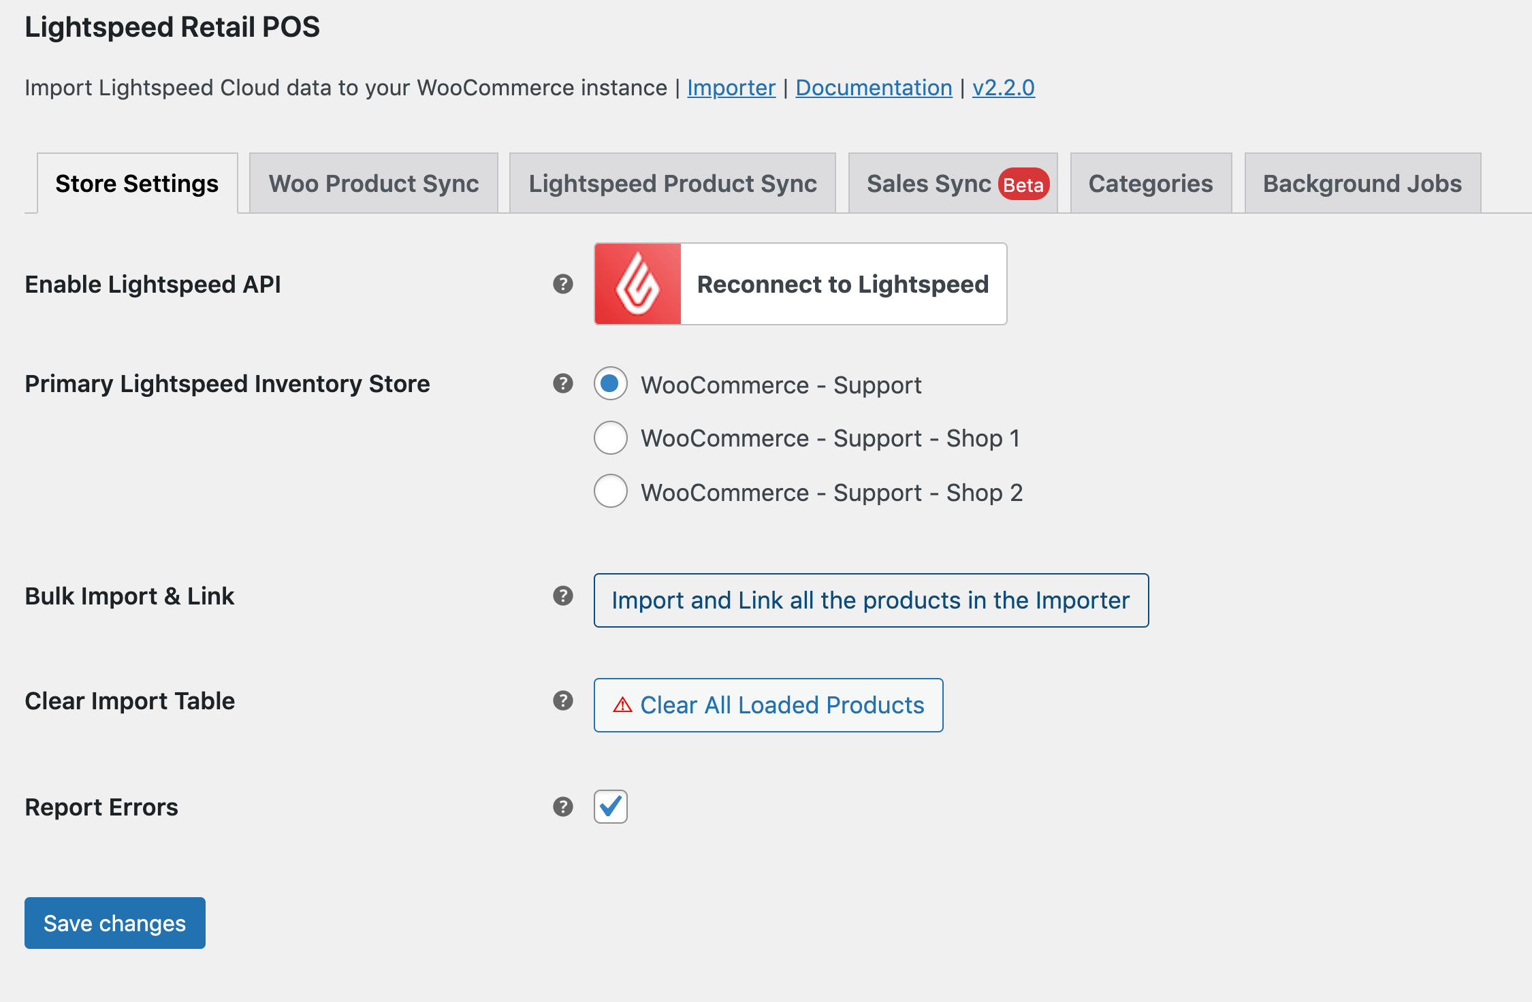This screenshot has width=1532, height=1002.
Task: Open the Documentation link
Action: click(x=874, y=88)
